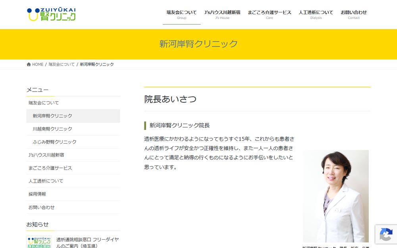Go to 瑞友会について in breadcrumb
The height and width of the screenshot is (248, 397).
62,64
